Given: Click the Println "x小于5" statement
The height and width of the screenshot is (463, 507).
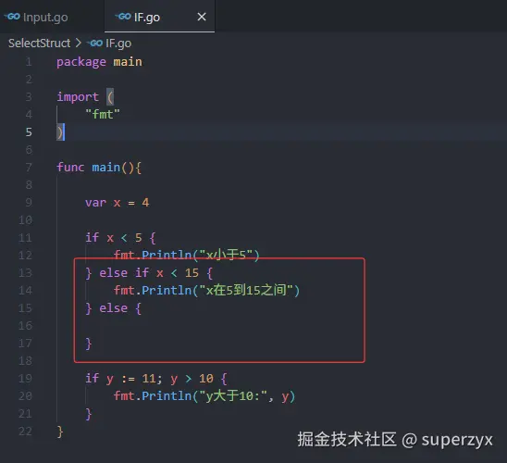Looking at the screenshot, I should [187, 255].
